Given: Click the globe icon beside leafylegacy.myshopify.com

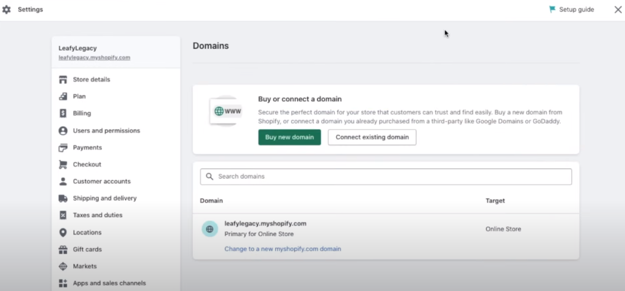Looking at the screenshot, I should (210, 229).
